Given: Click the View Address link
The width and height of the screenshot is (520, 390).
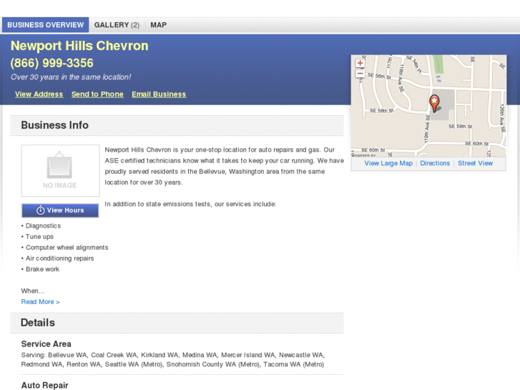Looking at the screenshot, I should tap(39, 94).
